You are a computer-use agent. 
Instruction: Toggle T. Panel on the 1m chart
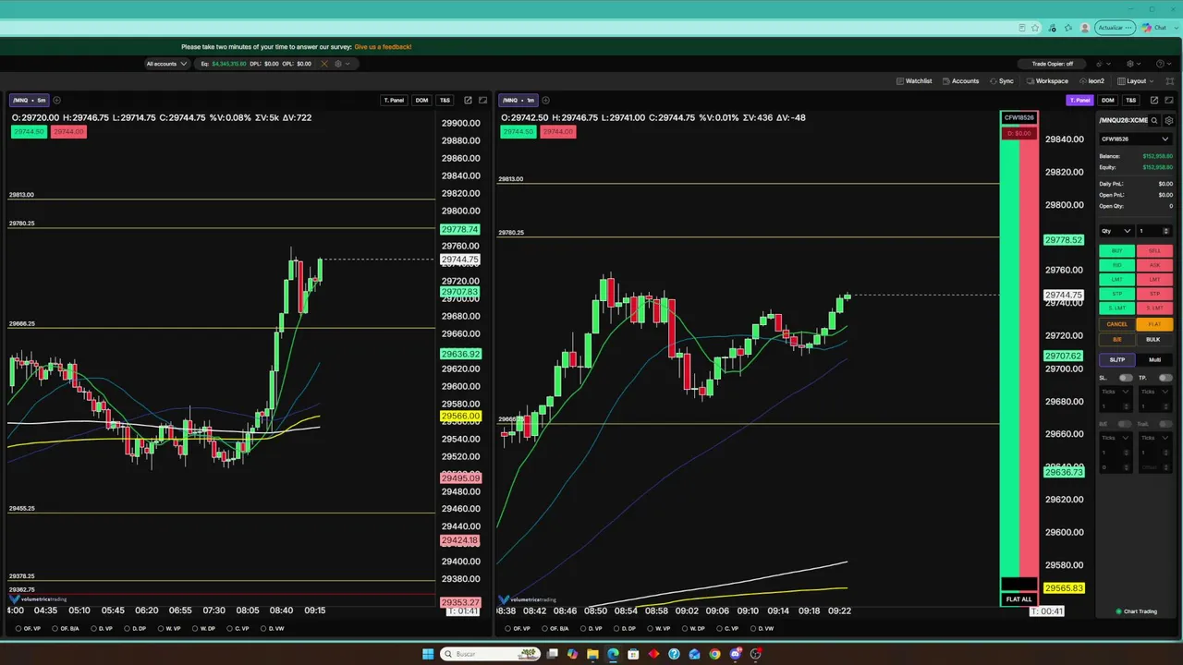coord(1079,100)
